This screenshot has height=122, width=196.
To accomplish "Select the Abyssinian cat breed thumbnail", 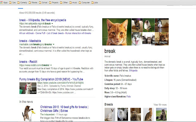I will (148, 114).
